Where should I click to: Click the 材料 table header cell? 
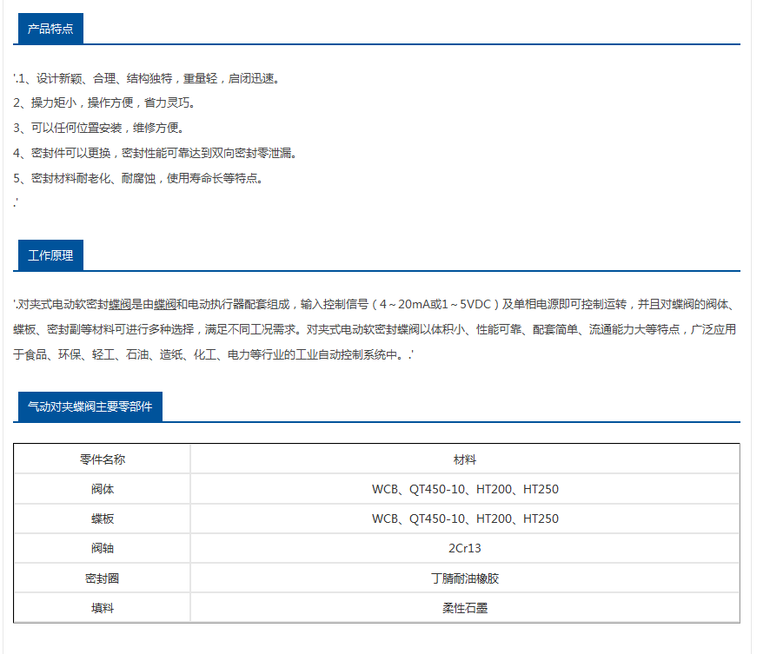465,459
